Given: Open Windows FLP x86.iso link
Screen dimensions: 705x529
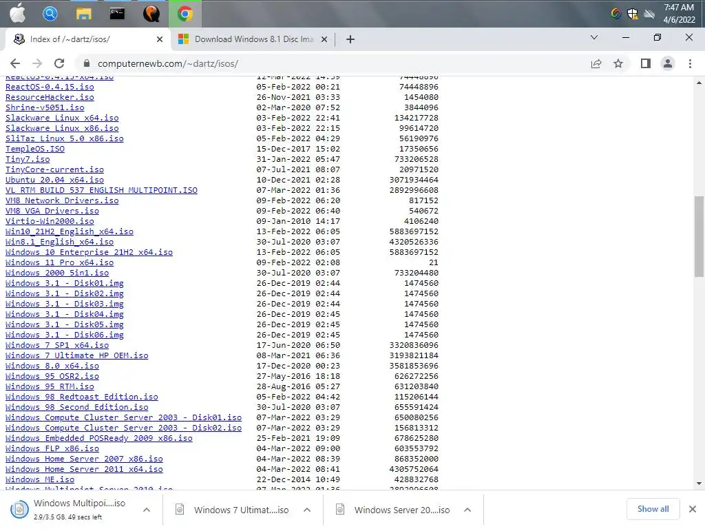Looking at the screenshot, I should (x=52, y=448).
